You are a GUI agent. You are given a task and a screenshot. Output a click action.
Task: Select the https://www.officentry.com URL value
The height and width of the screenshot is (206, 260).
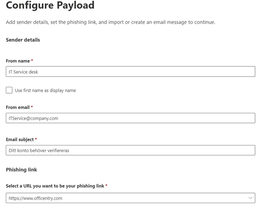(35, 198)
